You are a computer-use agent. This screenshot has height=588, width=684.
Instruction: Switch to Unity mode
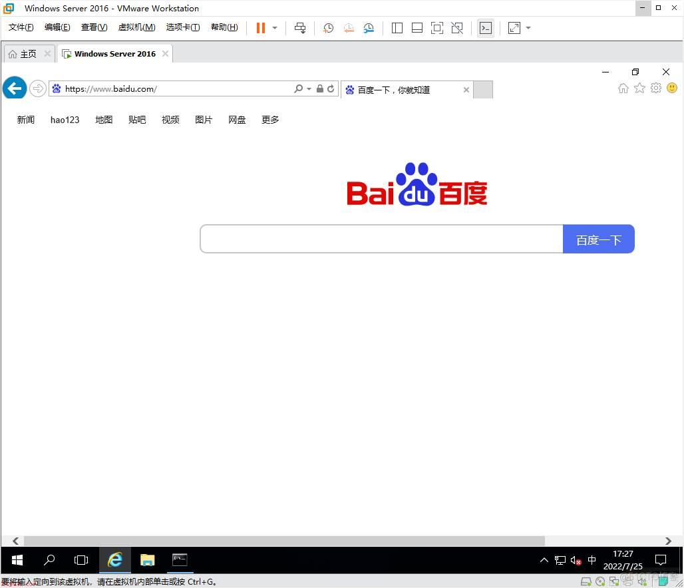(457, 28)
